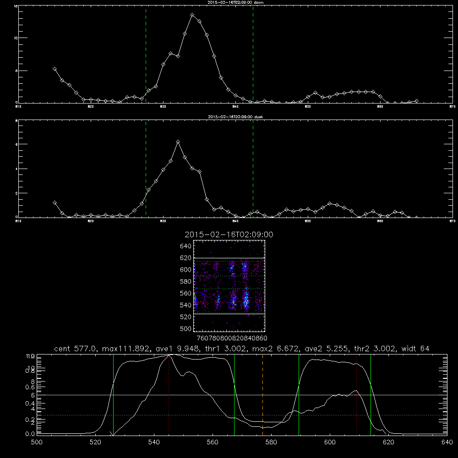The image size is (458, 458).
Task: Click the solid green line near 526 in the bottom plot
Action: click(113, 395)
